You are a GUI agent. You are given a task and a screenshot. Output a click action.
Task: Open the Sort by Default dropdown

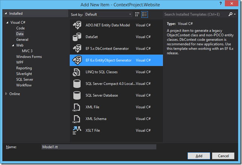coord(108,15)
